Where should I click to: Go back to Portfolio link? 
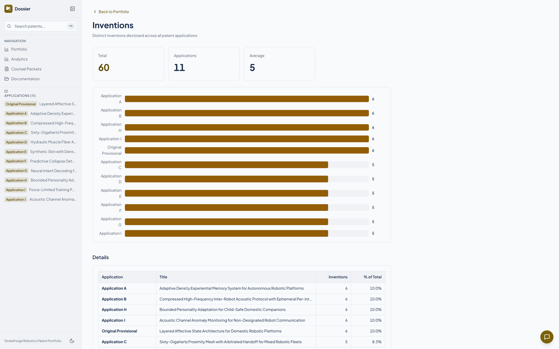111,12
